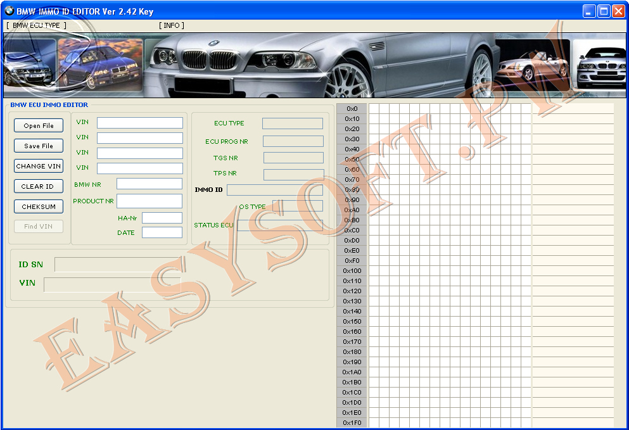This screenshot has width=629, height=430.
Task: Select hex row header 0x130
Action: [x=352, y=301]
